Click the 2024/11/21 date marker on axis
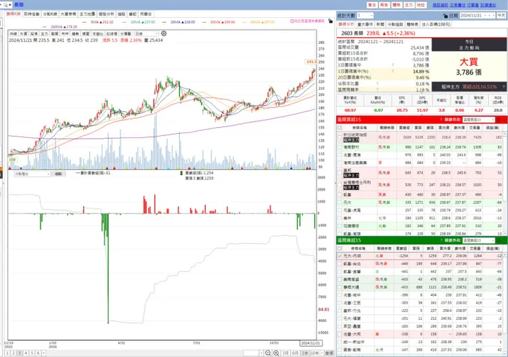The width and height of the screenshot is (508, 357). coord(311,343)
